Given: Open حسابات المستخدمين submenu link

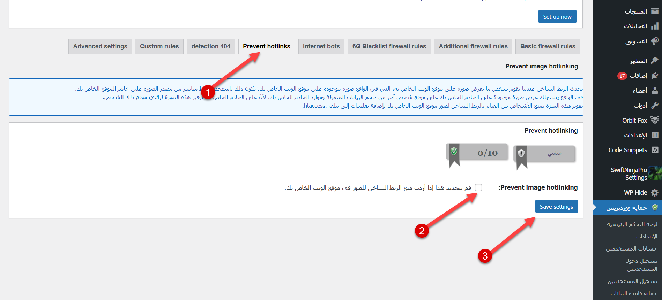Looking at the screenshot, I should 632,248.
